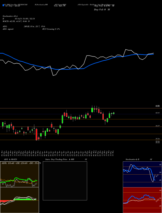Select the 'Stochastics: 48.4' reading
Screen dimensions: 162x213
point(10,16)
